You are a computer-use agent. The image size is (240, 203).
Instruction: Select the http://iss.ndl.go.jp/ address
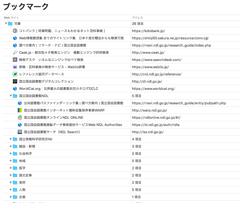pos(148,132)
